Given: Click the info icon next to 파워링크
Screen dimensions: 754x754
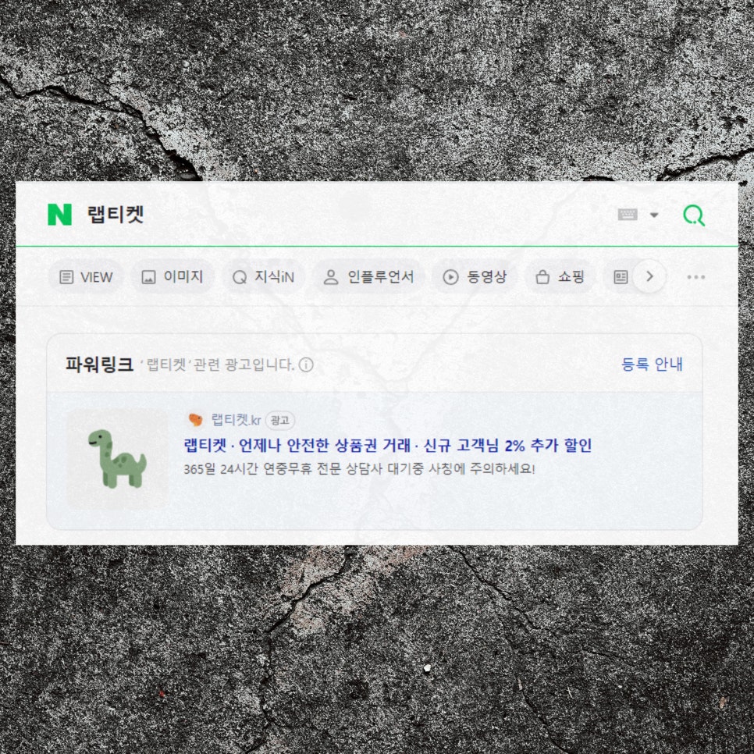Looking at the screenshot, I should 306,365.
